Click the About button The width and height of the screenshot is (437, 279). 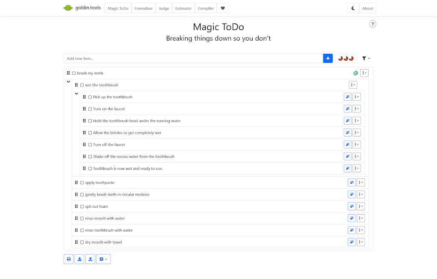pyautogui.click(x=367, y=8)
